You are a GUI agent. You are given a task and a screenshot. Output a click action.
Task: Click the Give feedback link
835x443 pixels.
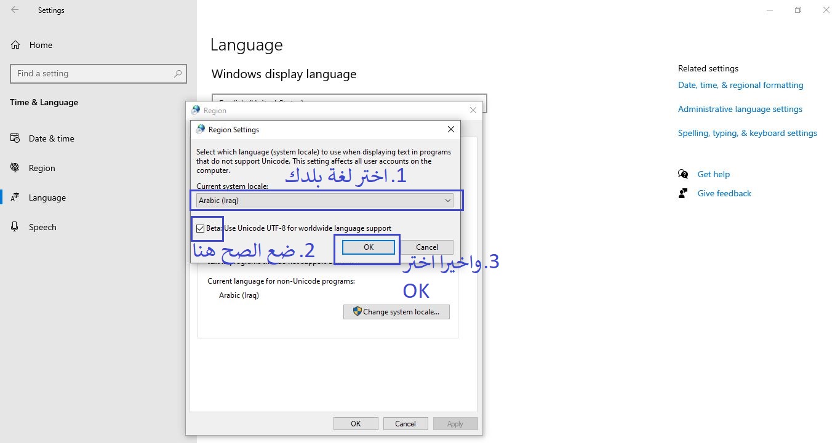click(724, 193)
